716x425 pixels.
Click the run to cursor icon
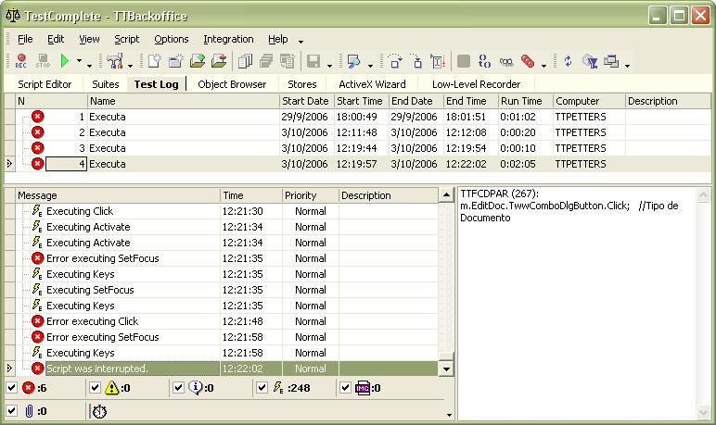[438, 61]
